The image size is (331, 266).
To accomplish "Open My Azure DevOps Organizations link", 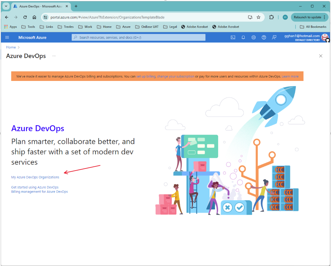I will (35, 177).
